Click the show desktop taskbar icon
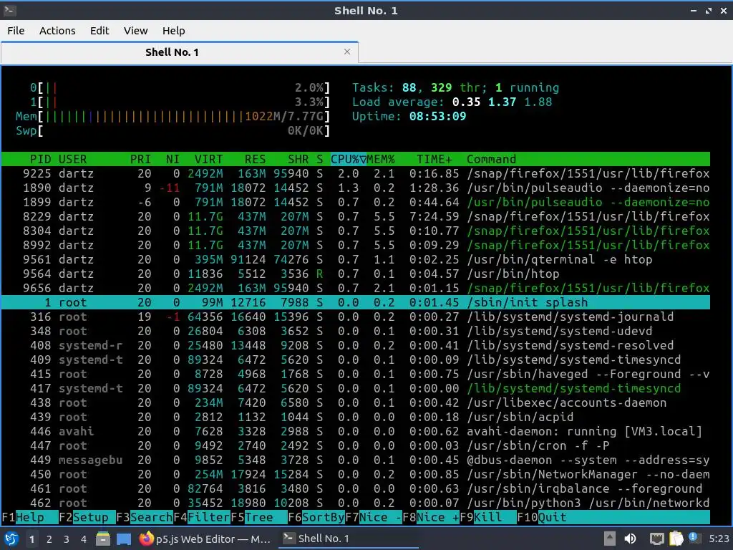The height and width of the screenshot is (550, 733). pos(123,539)
